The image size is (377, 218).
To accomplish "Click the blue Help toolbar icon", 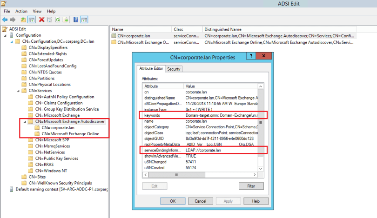I will pos(75,20).
